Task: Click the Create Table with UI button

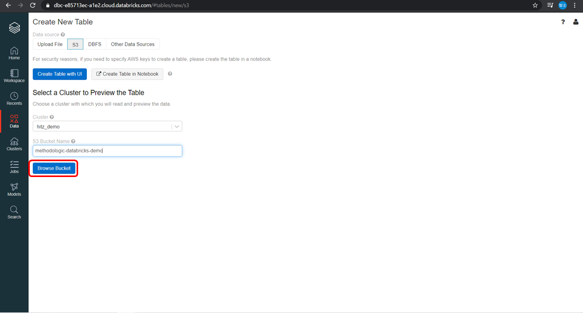Action: (60, 74)
